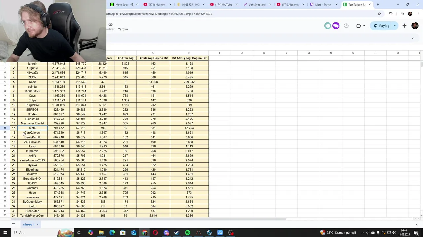Collapse the toolbar with the chevron

(413, 38)
